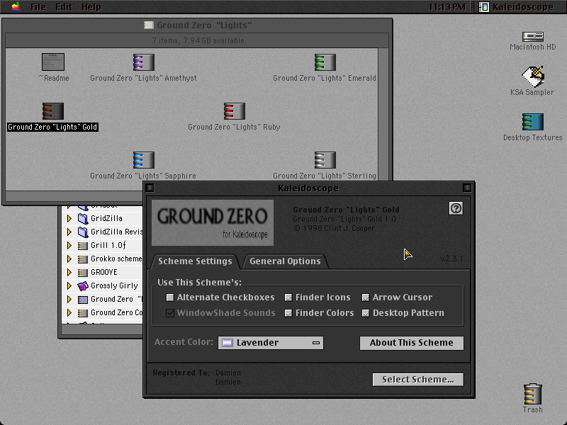Click the Ground Zero Co scheme icon

pyautogui.click(x=83, y=313)
